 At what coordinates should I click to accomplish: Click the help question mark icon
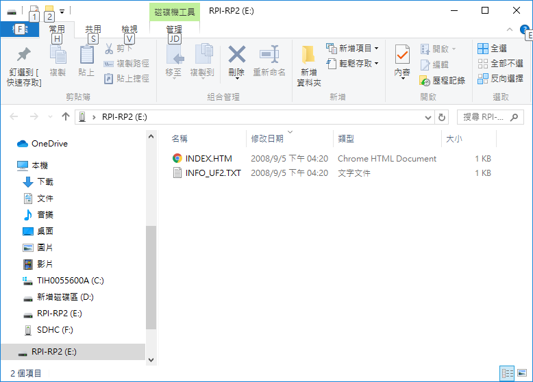click(x=524, y=29)
